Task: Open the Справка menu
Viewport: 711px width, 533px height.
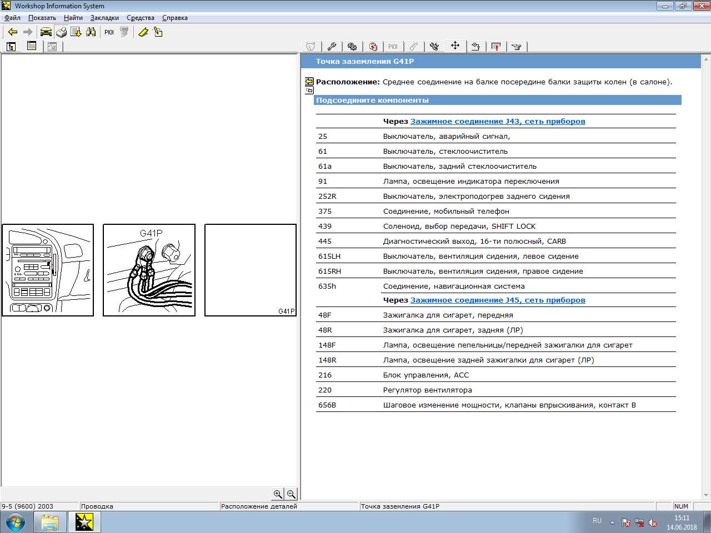Action: (x=174, y=18)
